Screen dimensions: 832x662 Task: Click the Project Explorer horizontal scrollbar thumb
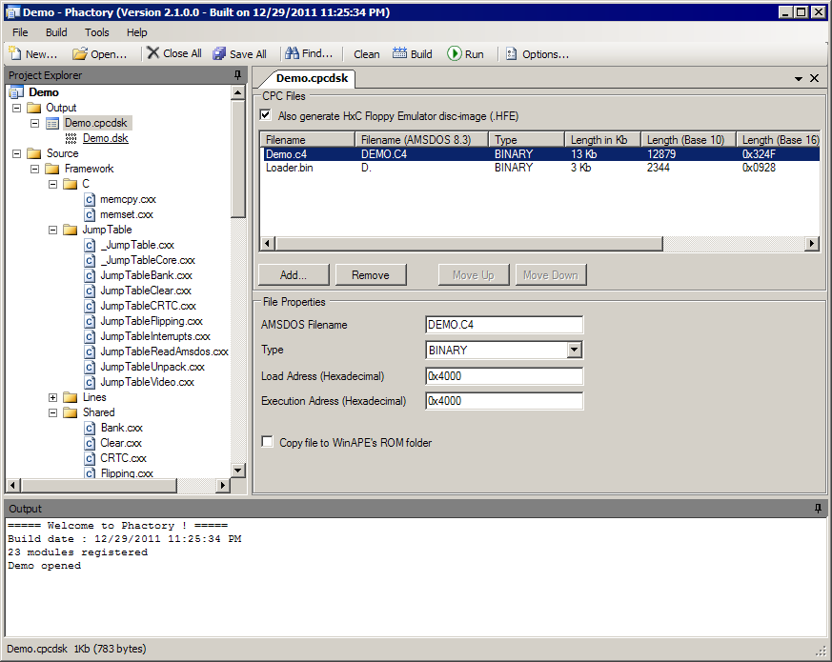pyautogui.click(x=99, y=485)
